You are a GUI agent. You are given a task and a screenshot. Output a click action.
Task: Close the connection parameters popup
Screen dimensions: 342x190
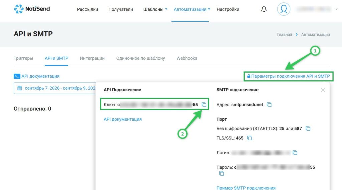pos(323,90)
